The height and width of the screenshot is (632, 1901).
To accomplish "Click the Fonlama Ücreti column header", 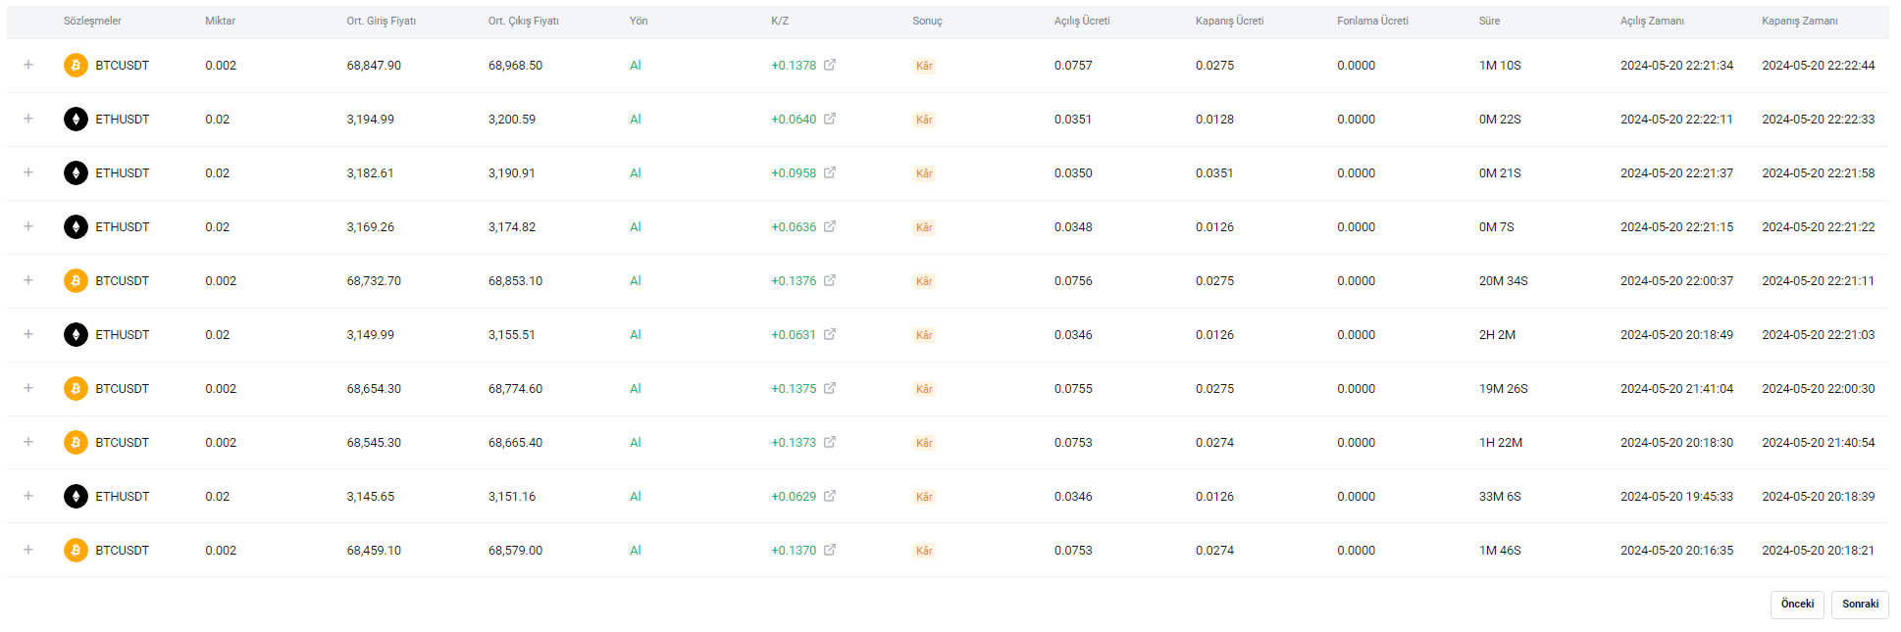I will 1372,21.
